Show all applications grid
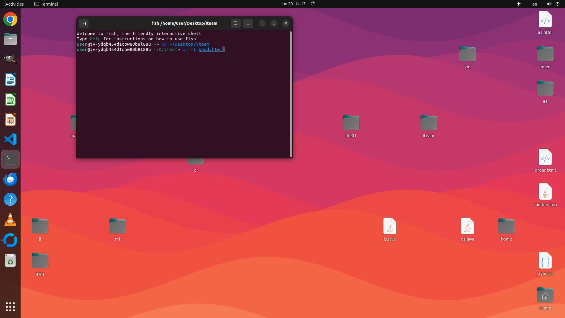The height and width of the screenshot is (318, 565). (x=10, y=307)
